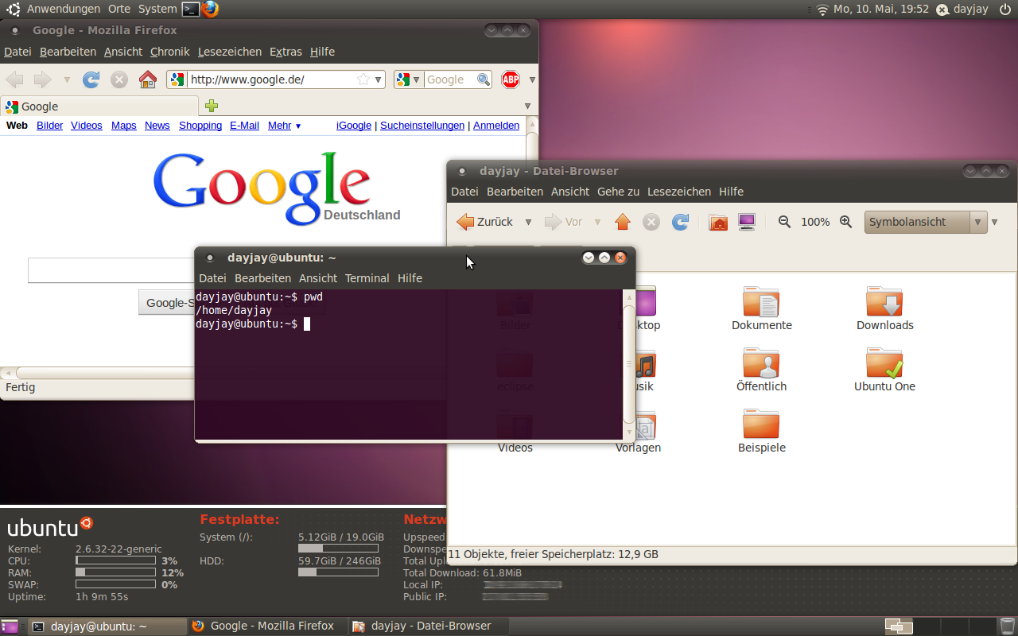Viewport: 1018px width, 636px height.
Task: Go up one folder in Datei-Browser
Action: coord(623,222)
